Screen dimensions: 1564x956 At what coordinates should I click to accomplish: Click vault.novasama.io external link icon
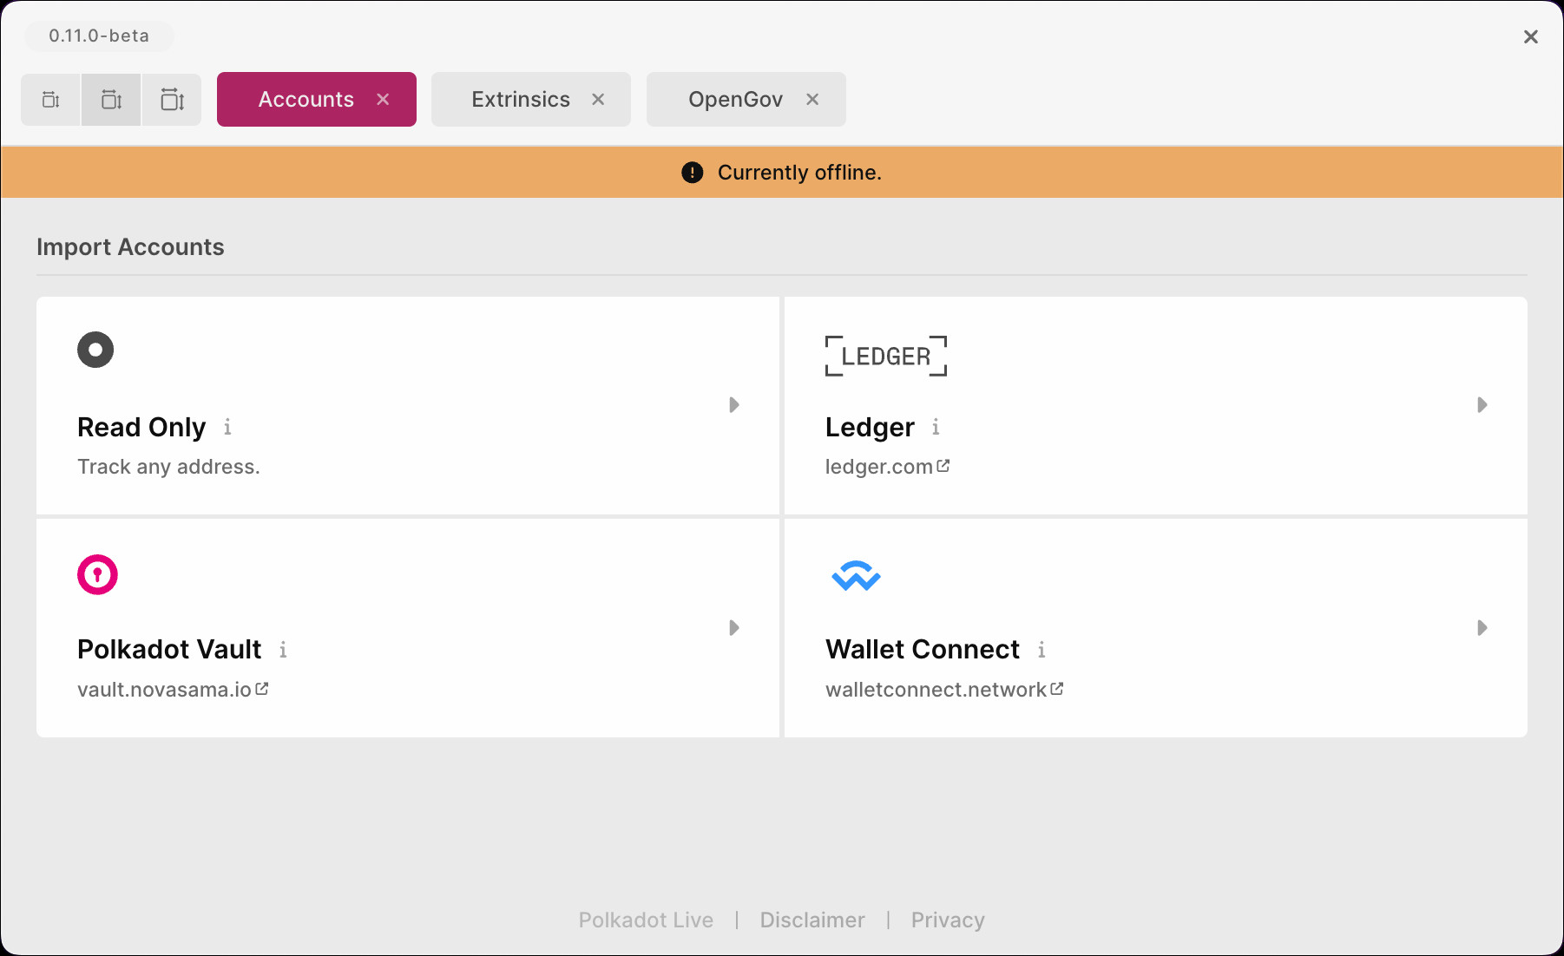click(262, 689)
